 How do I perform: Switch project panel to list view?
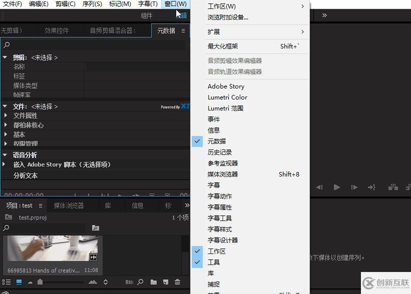[x=7, y=282]
